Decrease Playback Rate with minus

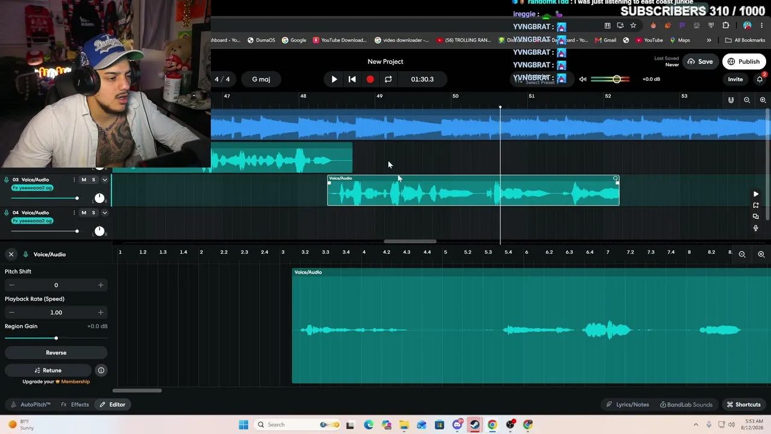point(11,312)
